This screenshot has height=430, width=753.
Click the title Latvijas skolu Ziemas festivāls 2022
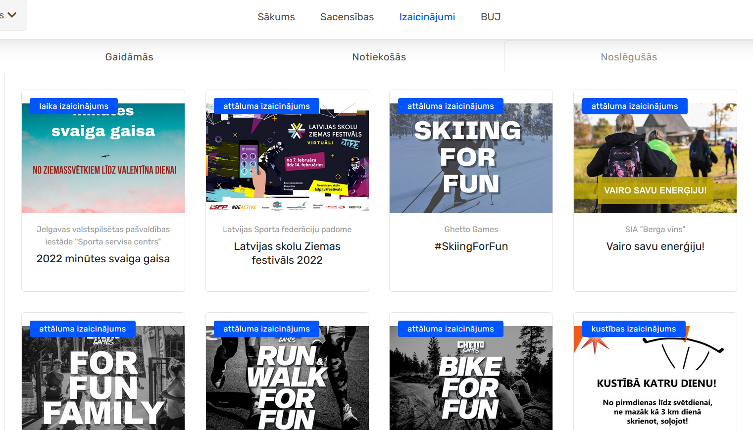(287, 253)
